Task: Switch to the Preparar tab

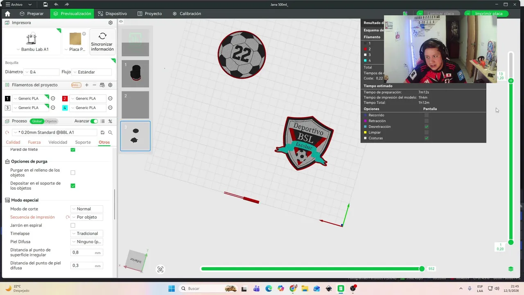Action: click(x=32, y=14)
